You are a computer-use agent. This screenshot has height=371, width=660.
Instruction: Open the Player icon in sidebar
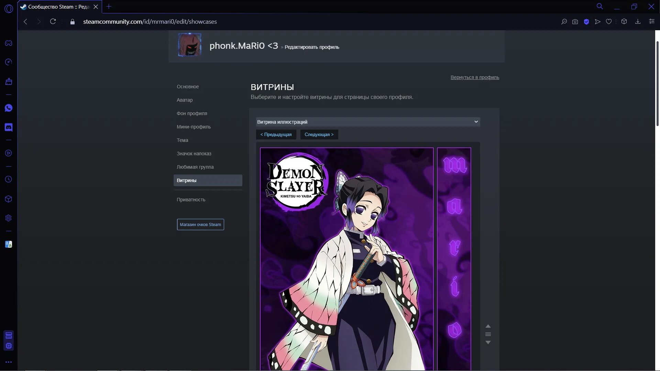point(9,153)
